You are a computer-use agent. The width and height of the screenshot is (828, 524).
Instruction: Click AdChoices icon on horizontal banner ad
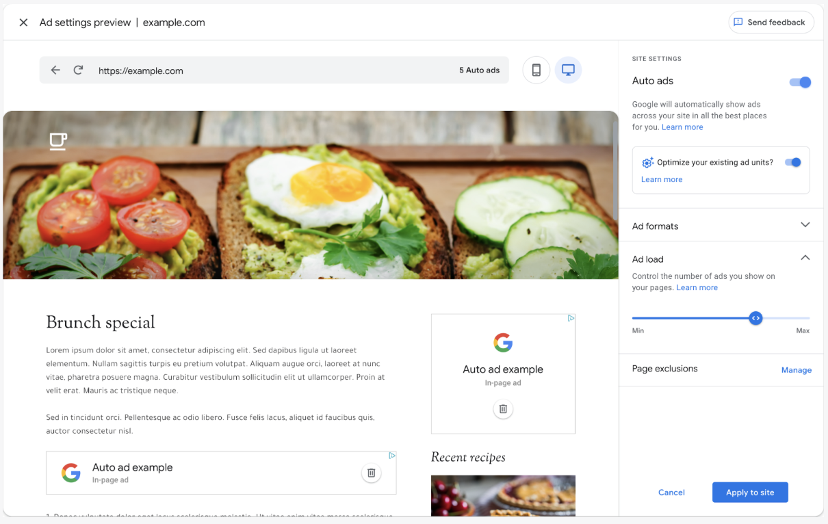[x=392, y=456]
